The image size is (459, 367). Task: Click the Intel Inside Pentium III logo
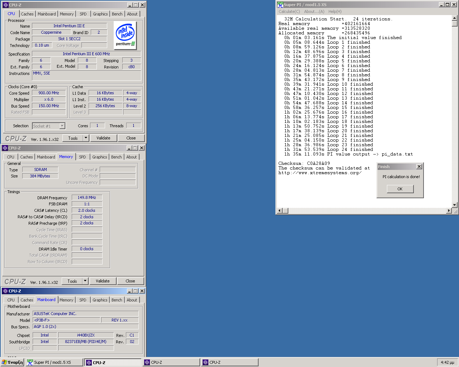click(x=126, y=35)
